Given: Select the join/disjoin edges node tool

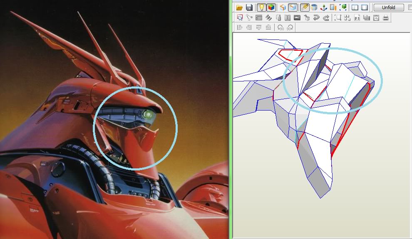Looking at the screenshot, I should click(x=249, y=17).
